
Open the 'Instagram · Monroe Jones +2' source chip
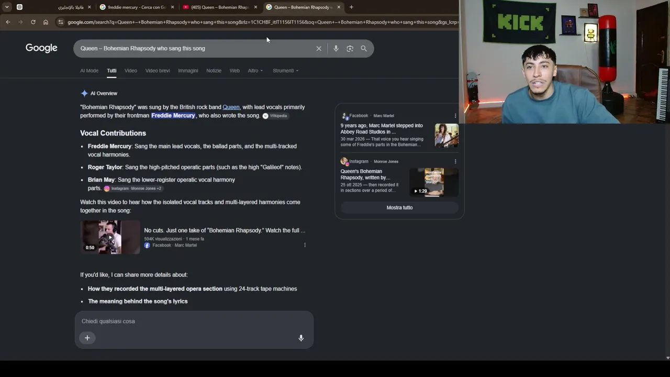pyautogui.click(x=133, y=188)
